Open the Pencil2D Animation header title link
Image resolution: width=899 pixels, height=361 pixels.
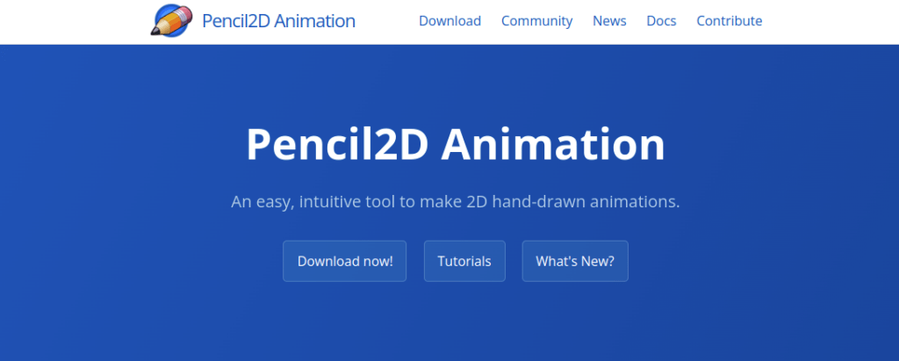click(278, 21)
